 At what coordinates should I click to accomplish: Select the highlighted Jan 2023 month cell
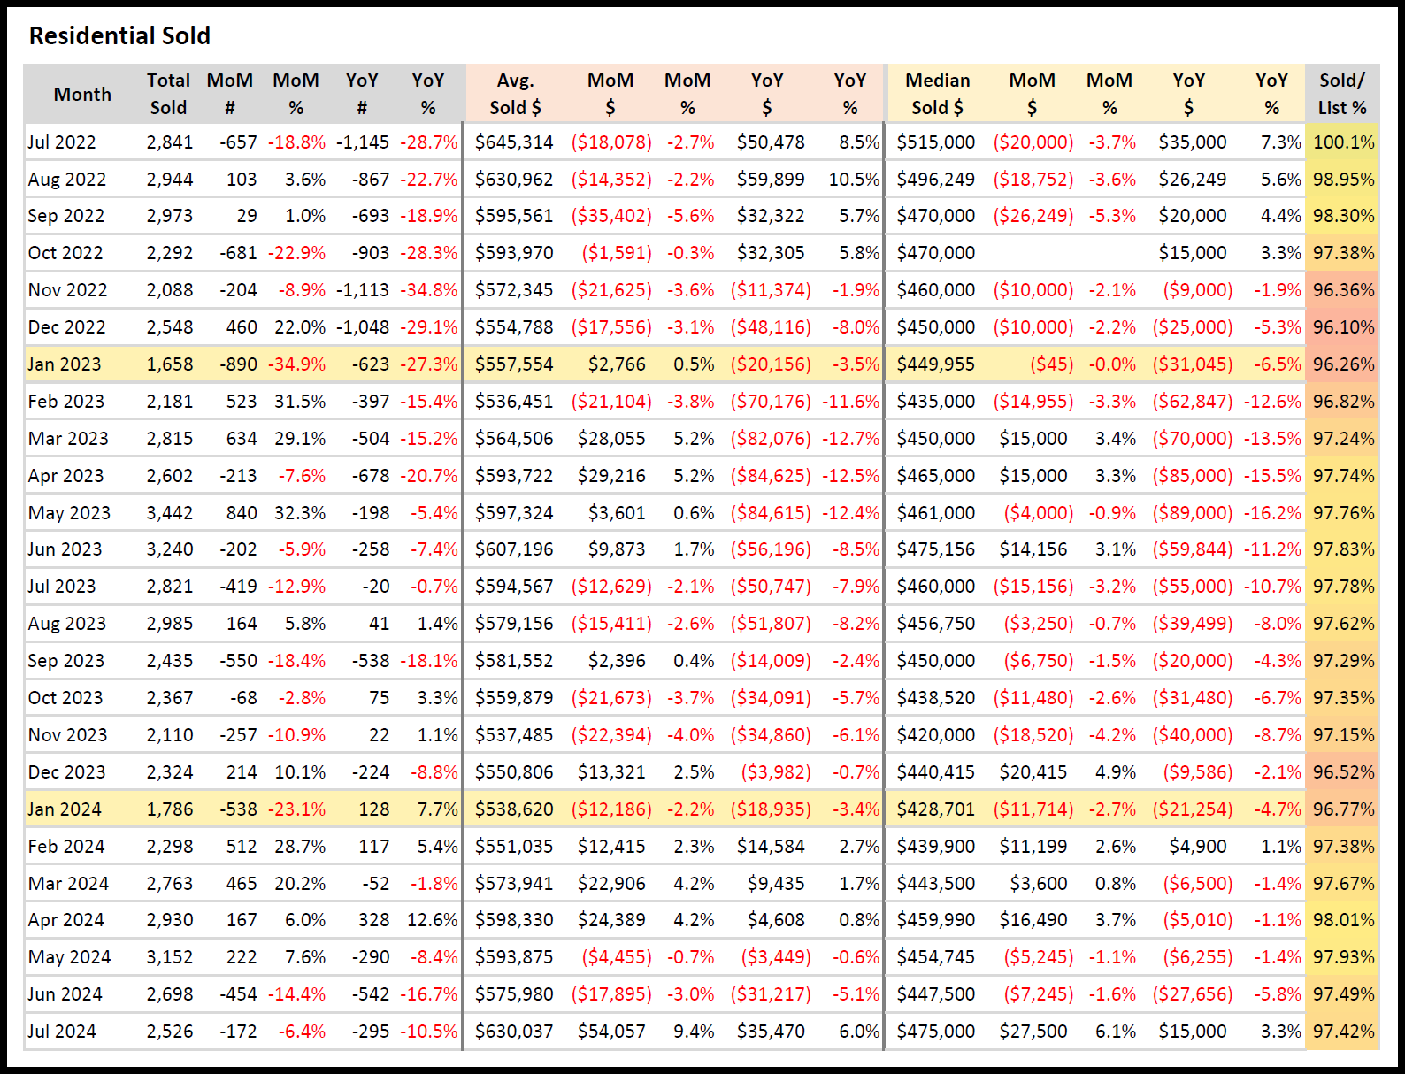[65, 364]
